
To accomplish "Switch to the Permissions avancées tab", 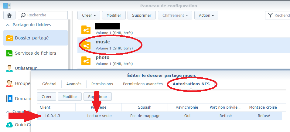I will click(143, 84).
